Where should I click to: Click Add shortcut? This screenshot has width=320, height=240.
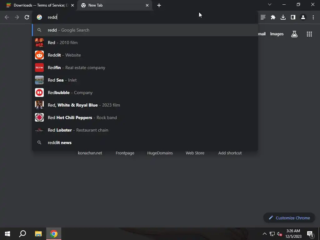click(x=230, y=153)
